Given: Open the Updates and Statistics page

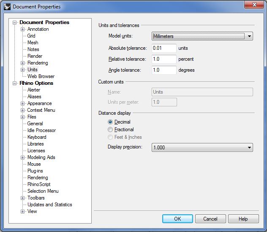Looking at the screenshot, I should pos(50,205).
